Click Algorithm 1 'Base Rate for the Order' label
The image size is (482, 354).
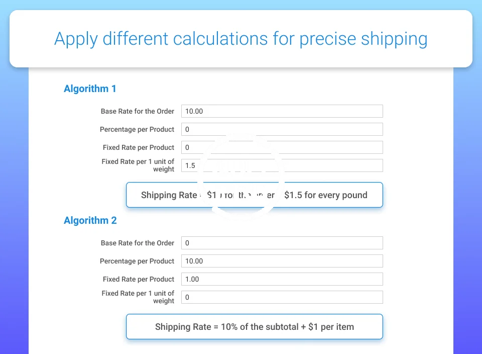point(137,111)
